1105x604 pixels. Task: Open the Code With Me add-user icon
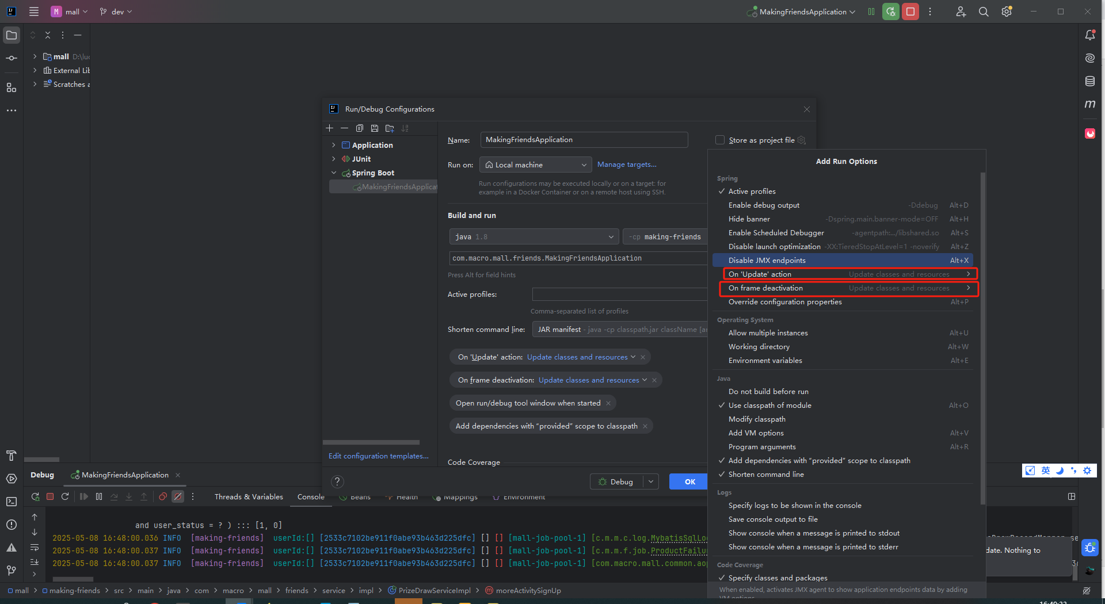click(x=961, y=12)
